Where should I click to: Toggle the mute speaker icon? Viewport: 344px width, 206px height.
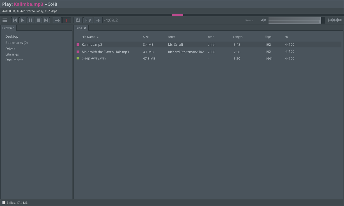[x=263, y=20]
